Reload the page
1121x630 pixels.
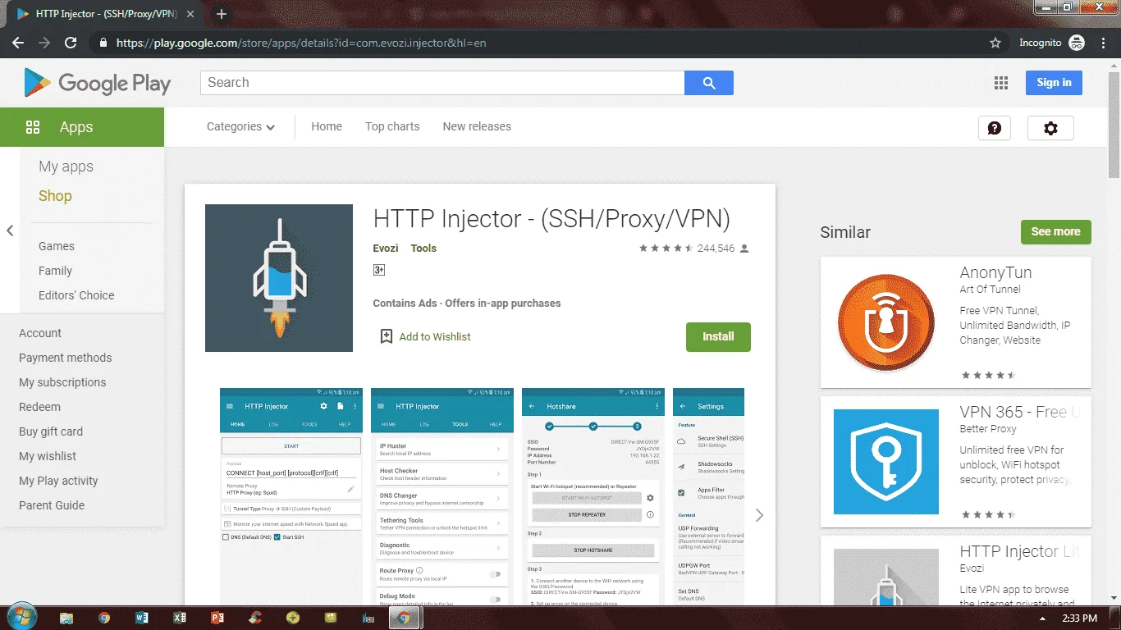tap(71, 43)
